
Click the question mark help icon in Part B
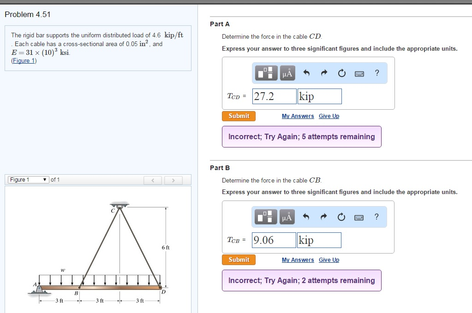[376, 217]
